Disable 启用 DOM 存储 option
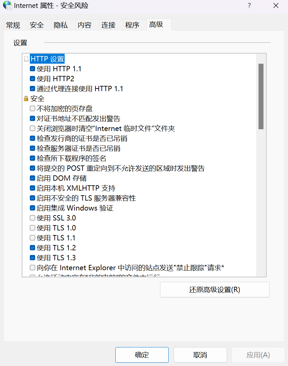This screenshot has width=288, height=366. tap(32, 178)
